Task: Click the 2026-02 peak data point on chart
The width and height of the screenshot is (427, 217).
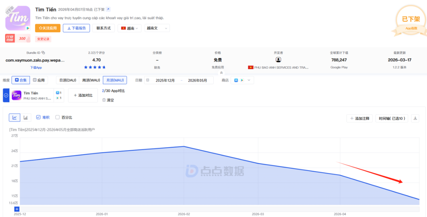Action: 184,147
